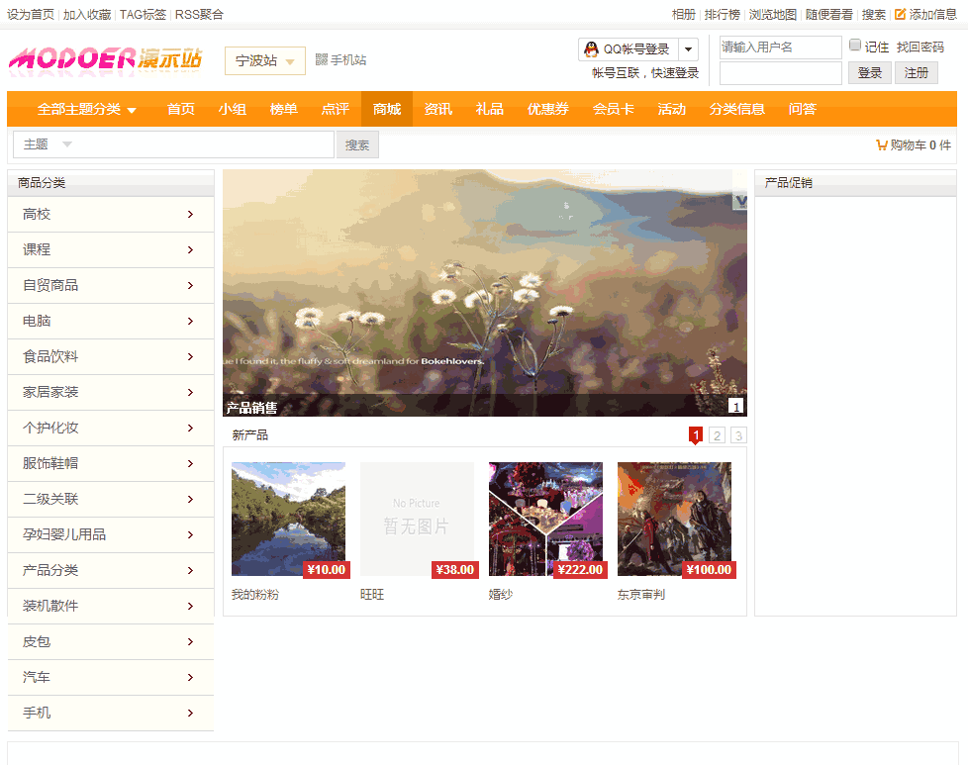Click the arrow icon for 手机 category
The width and height of the screenshot is (968, 765).
pyautogui.click(x=190, y=714)
